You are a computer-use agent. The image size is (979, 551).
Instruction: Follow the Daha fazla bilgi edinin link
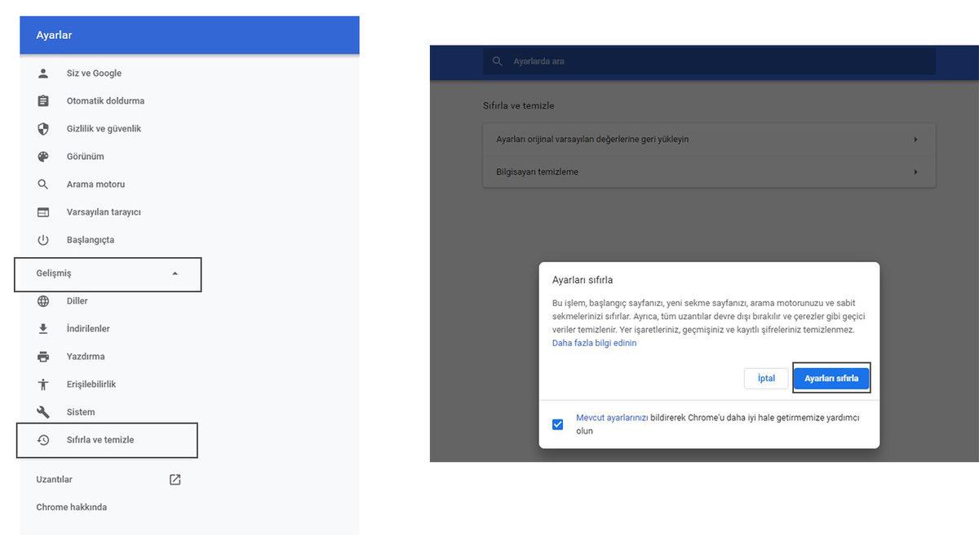click(594, 344)
